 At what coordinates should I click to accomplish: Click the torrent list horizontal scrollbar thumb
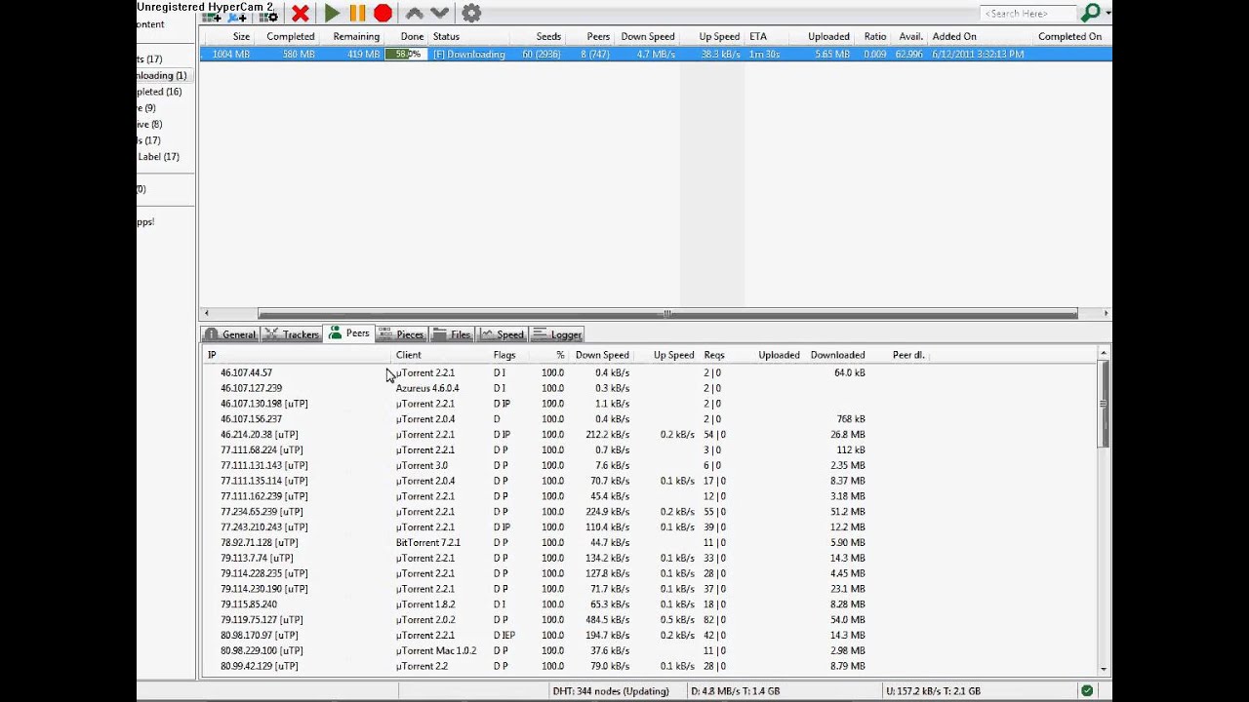(667, 313)
